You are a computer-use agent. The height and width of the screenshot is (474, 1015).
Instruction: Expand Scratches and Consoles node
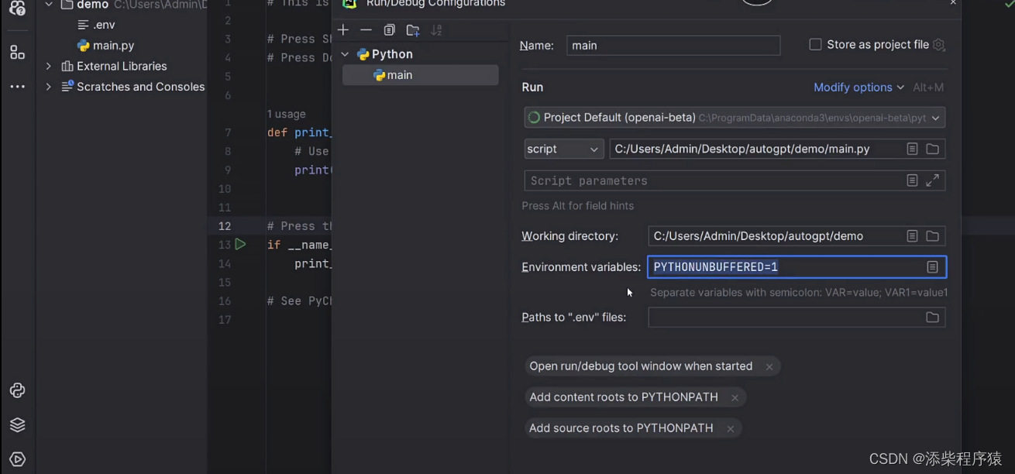click(x=49, y=87)
